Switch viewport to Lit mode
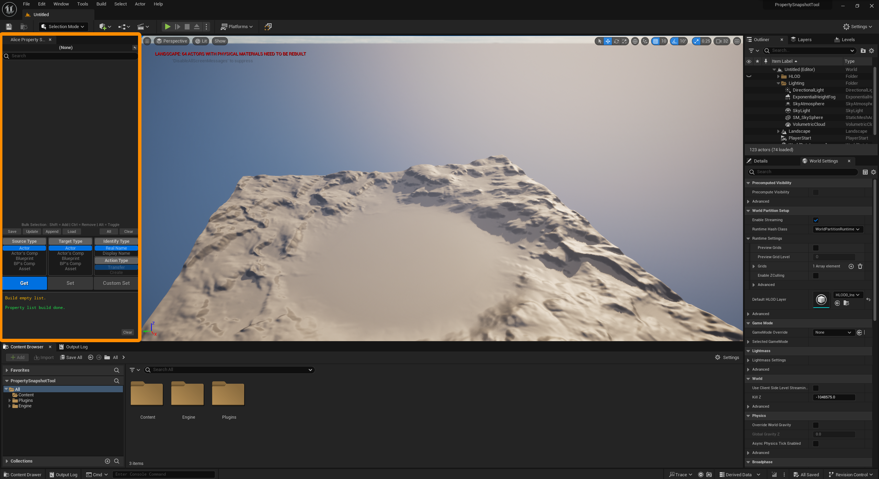The height and width of the screenshot is (479, 879). pos(201,41)
